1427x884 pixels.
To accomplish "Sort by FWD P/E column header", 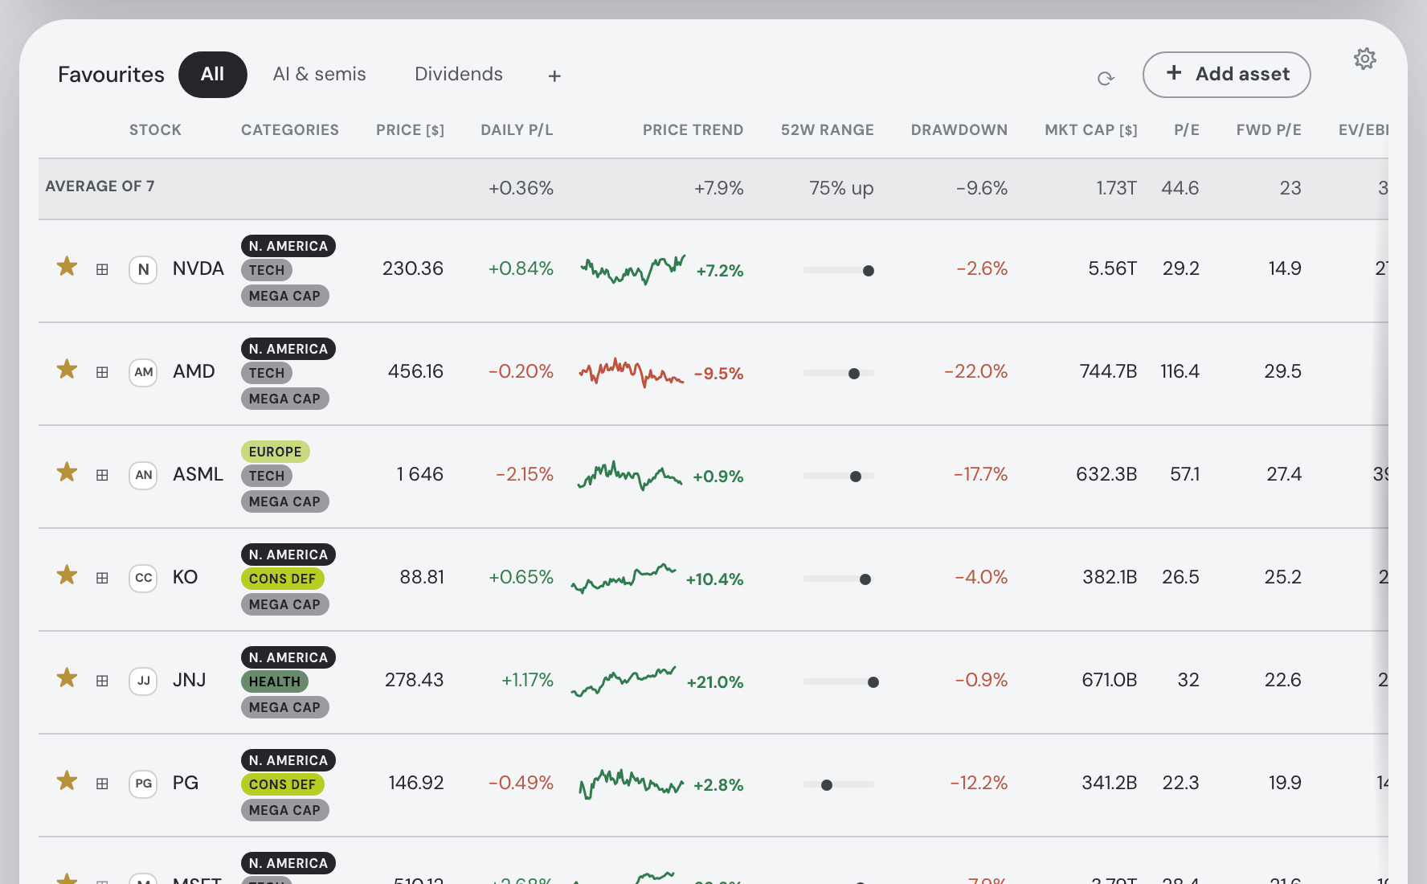I will 1269,130.
